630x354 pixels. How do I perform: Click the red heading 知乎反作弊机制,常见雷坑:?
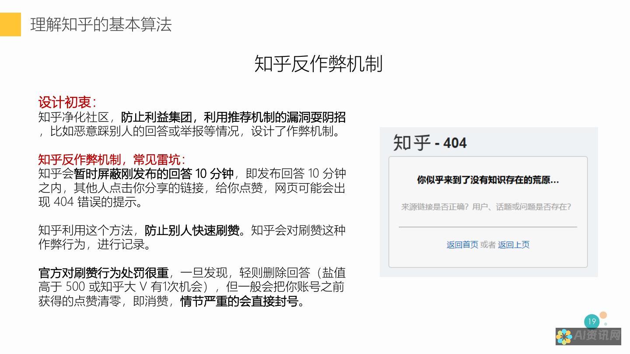tap(112, 160)
